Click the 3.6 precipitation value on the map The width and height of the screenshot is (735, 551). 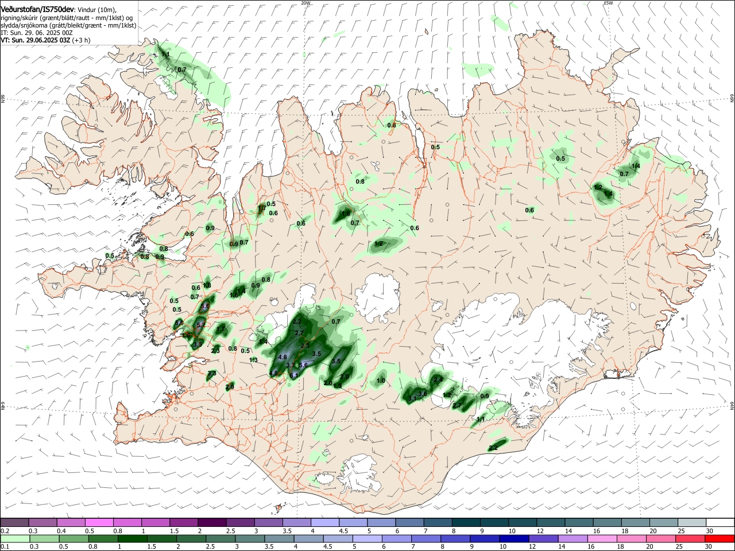pyautogui.click(x=423, y=394)
